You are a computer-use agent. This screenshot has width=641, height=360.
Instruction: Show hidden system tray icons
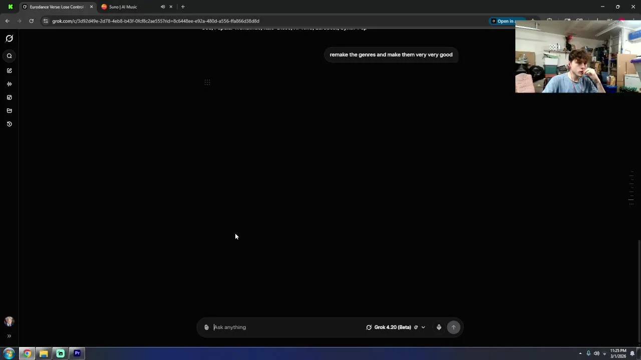(580, 353)
